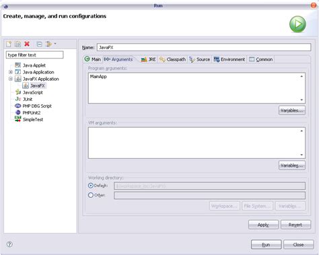This screenshot has height=255, width=319.
Task: Click Variables button under VM arguments
Action: pyautogui.click(x=292, y=166)
